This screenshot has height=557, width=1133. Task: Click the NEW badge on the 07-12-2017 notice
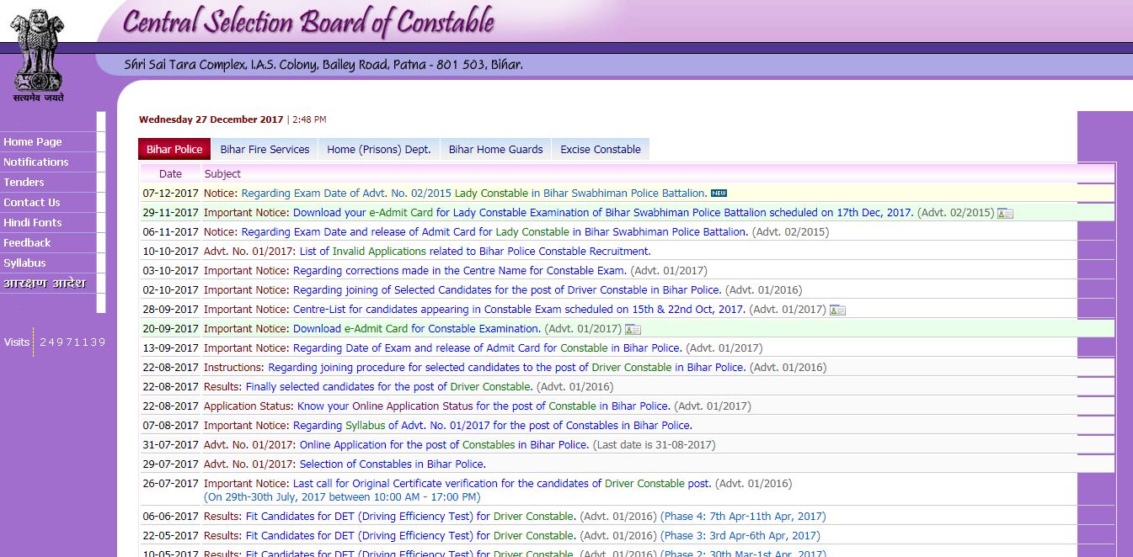click(719, 194)
